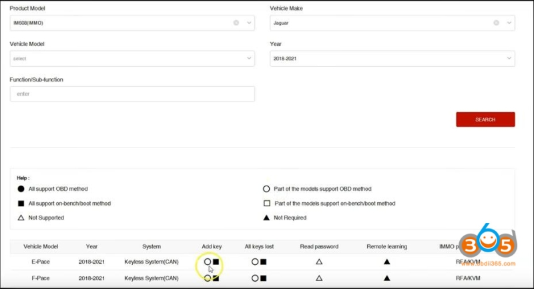This screenshot has width=534, height=289.
Task: Click the Jaguar Vehicle Make field
Action: click(392, 23)
